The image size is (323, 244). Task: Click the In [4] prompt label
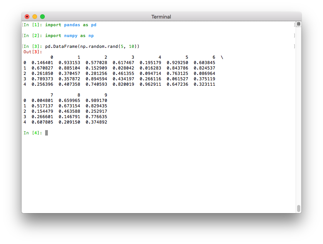click(x=33, y=133)
